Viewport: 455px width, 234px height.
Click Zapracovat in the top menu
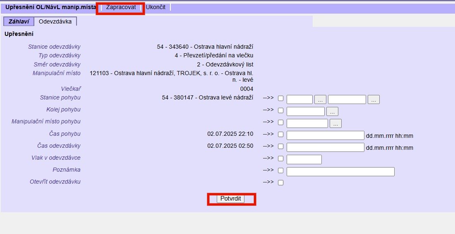point(121,7)
